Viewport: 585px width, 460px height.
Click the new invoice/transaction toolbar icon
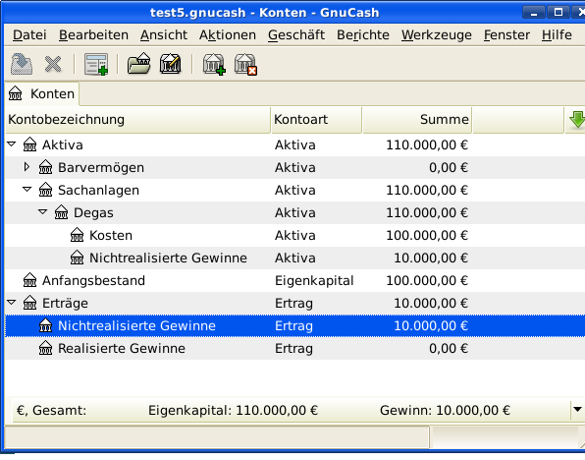point(96,64)
